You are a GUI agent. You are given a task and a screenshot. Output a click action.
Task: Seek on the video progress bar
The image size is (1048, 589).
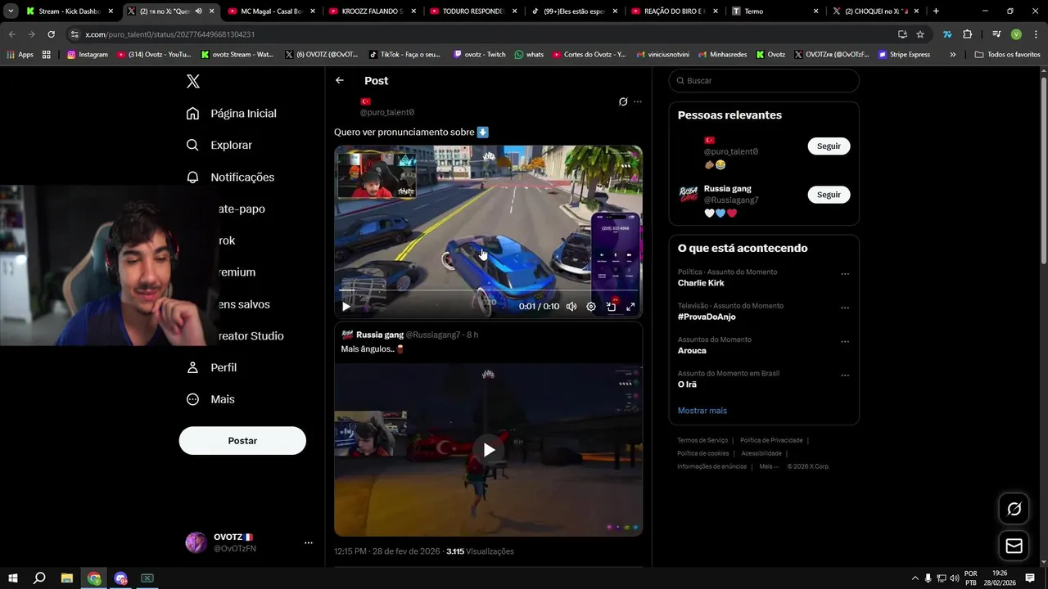(488, 290)
